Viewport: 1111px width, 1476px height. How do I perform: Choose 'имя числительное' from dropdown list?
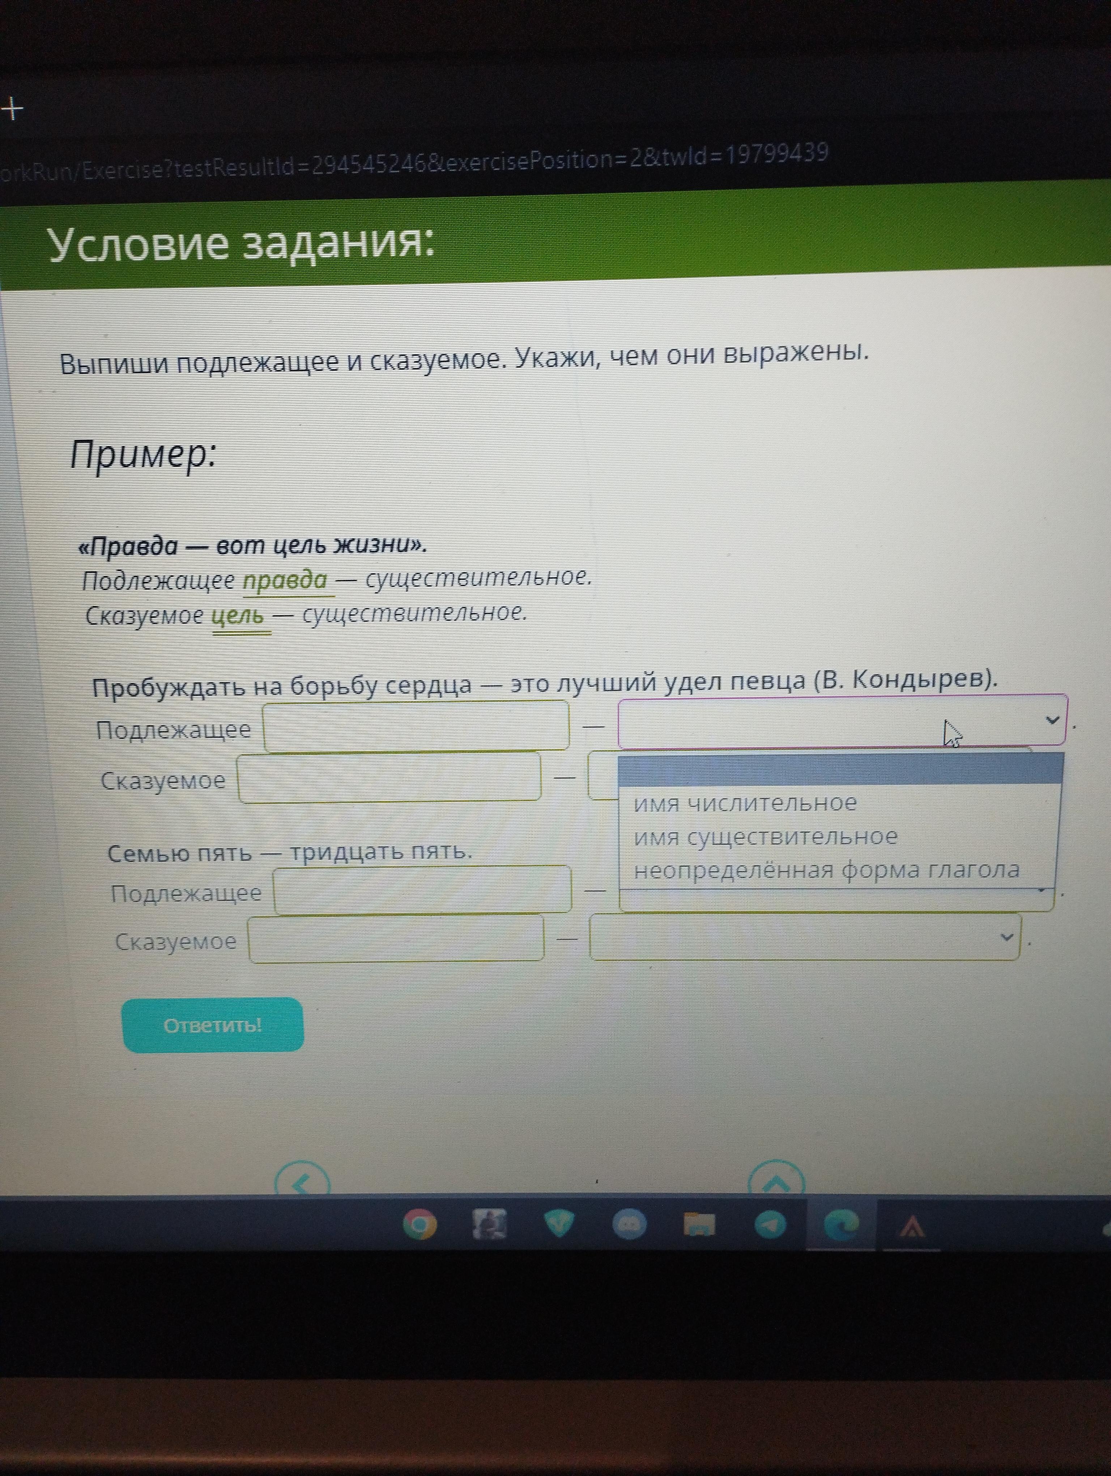coord(745,803)
